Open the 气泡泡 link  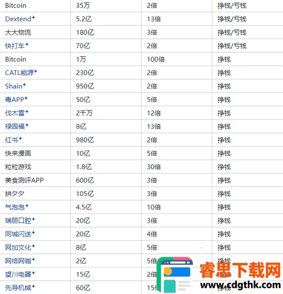coord(17,207)
